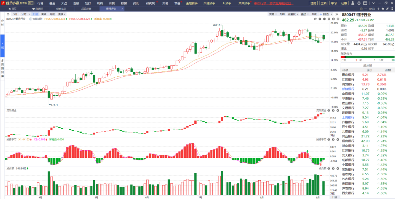
Task: Open the 策略猎手 menu
Action: (244, 3)
